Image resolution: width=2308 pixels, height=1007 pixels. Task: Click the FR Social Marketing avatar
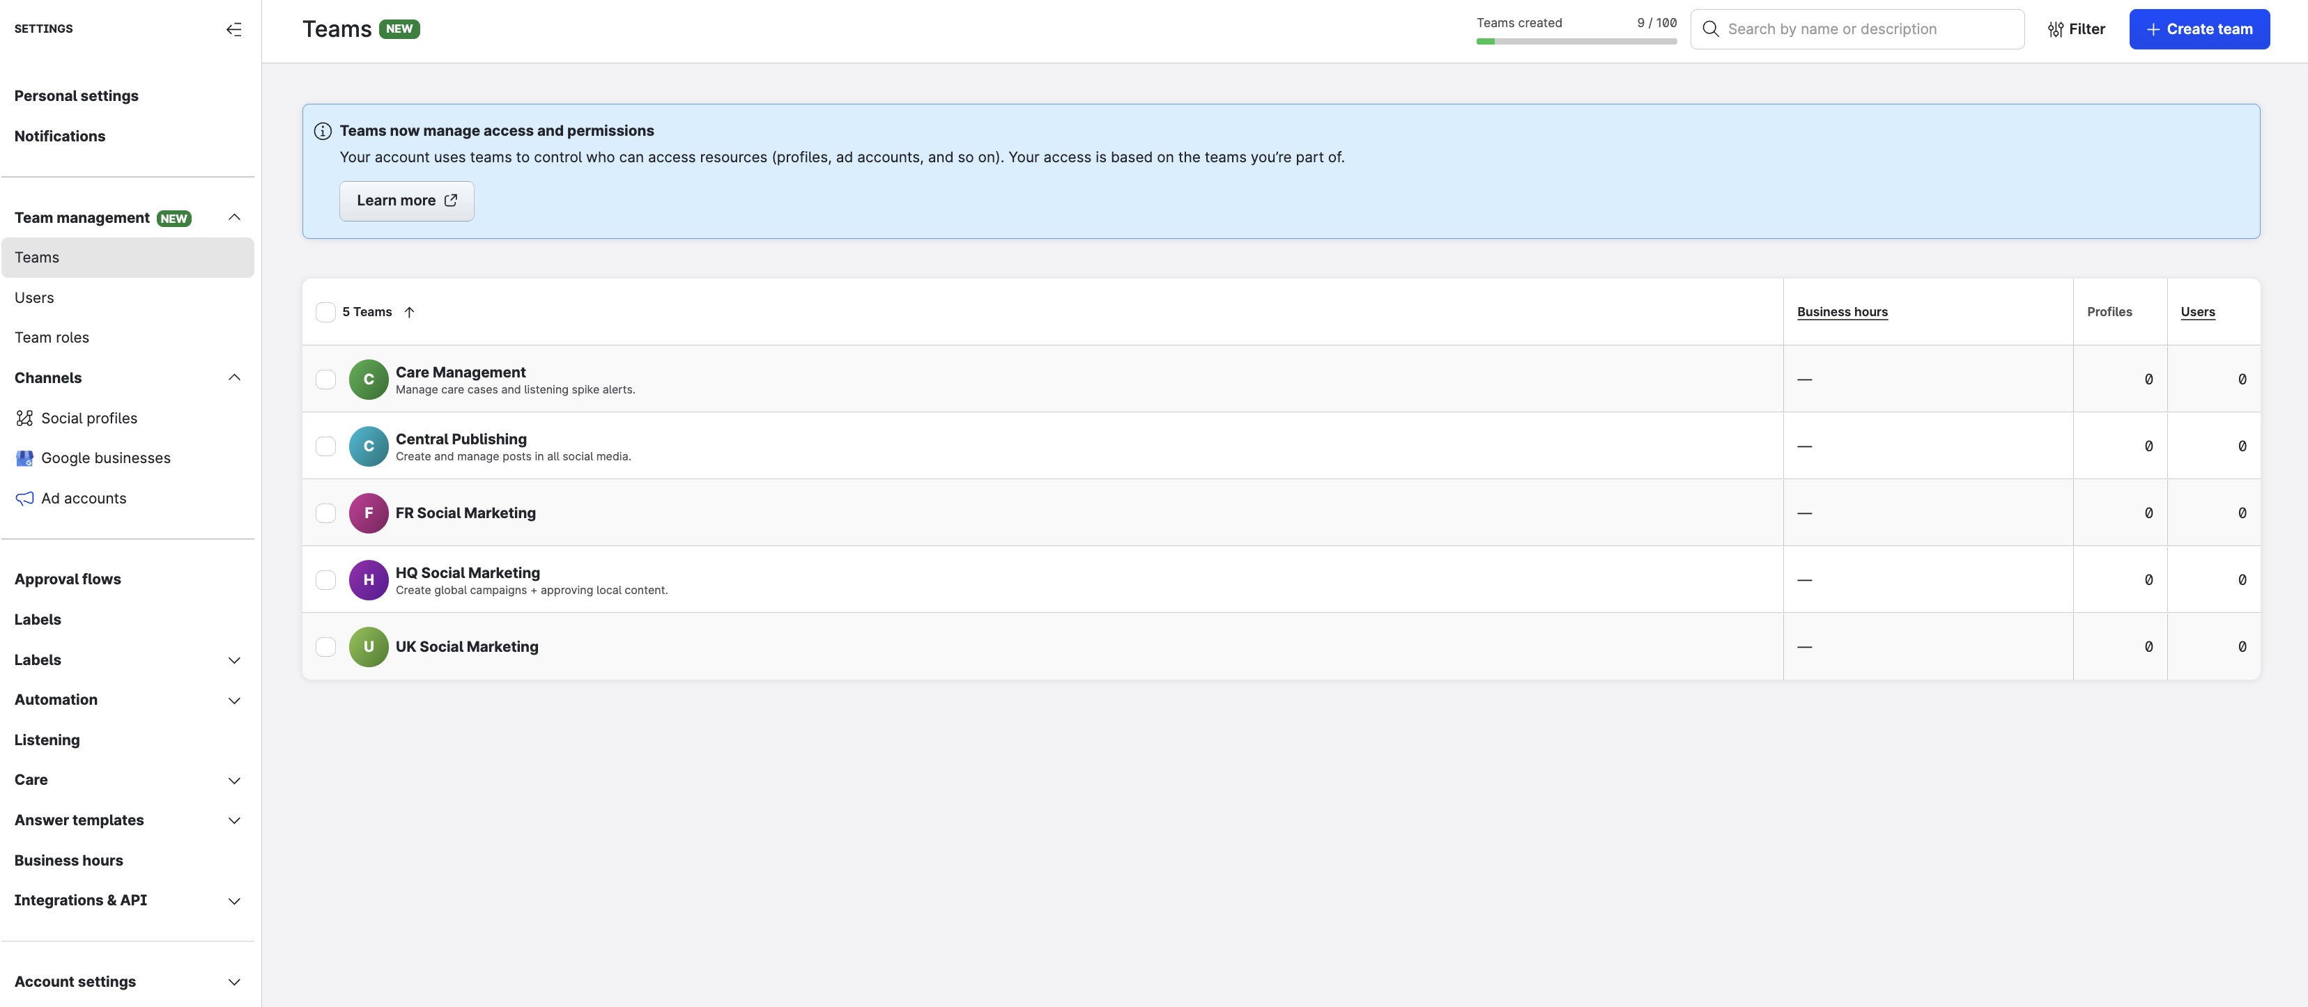(368, 513)
